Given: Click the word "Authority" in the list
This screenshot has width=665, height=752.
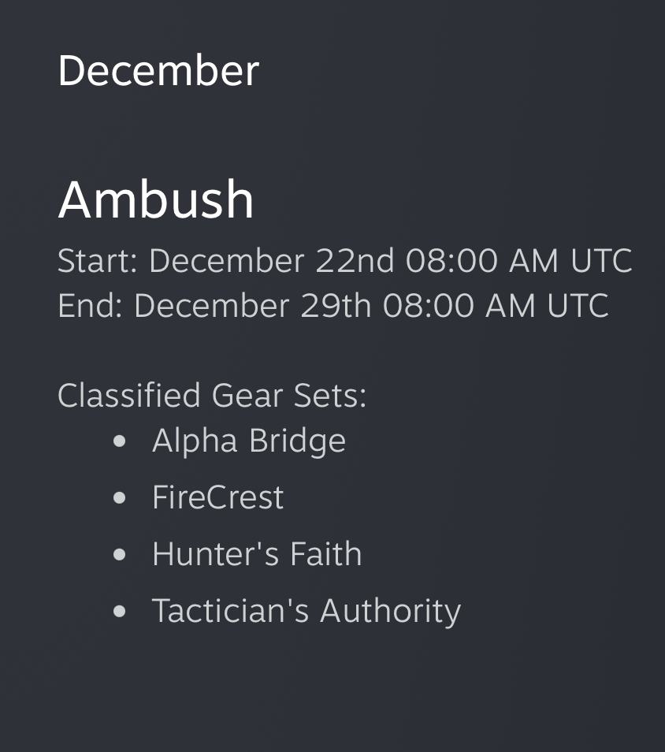Looking at the screenshot, I should pos(390,611).
